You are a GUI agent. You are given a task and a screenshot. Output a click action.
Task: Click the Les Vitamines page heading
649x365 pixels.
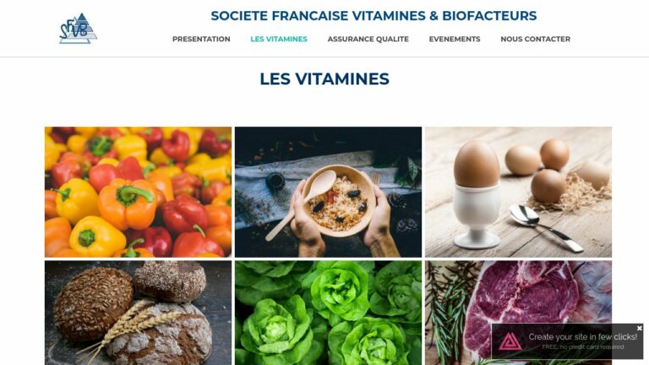(x=324, y=79)
